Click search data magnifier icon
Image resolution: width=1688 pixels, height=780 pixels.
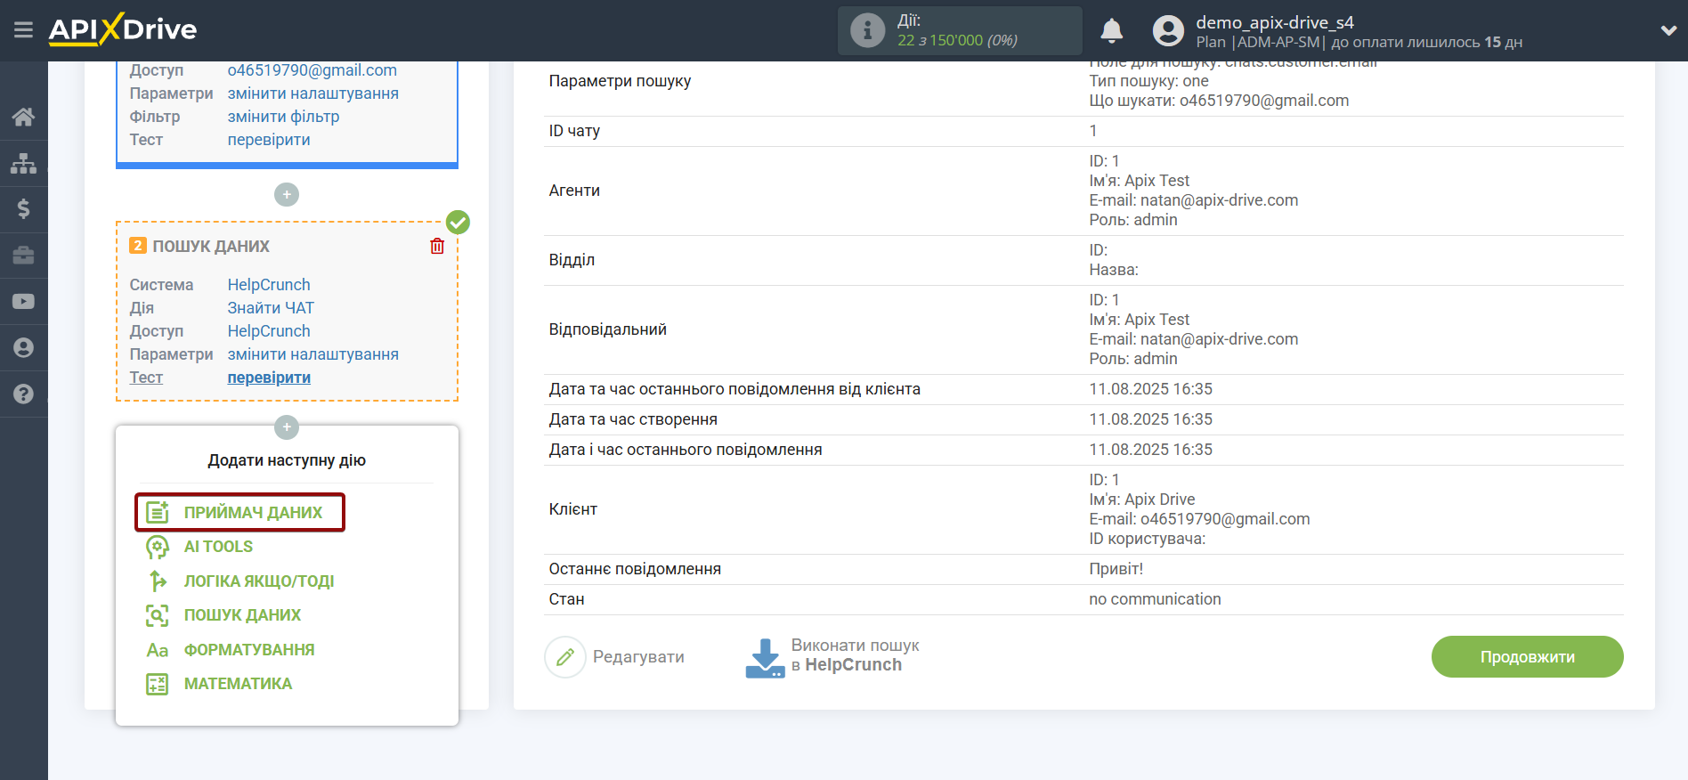click(x=158, y=615)
